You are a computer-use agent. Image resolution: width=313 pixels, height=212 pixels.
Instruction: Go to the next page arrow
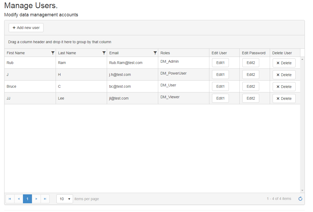click(36, 199)
